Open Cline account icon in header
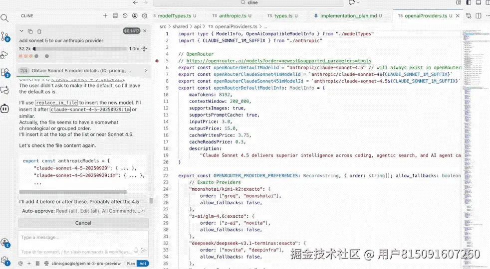The height and width of the screenshot is (269, 490). point(135,15)
